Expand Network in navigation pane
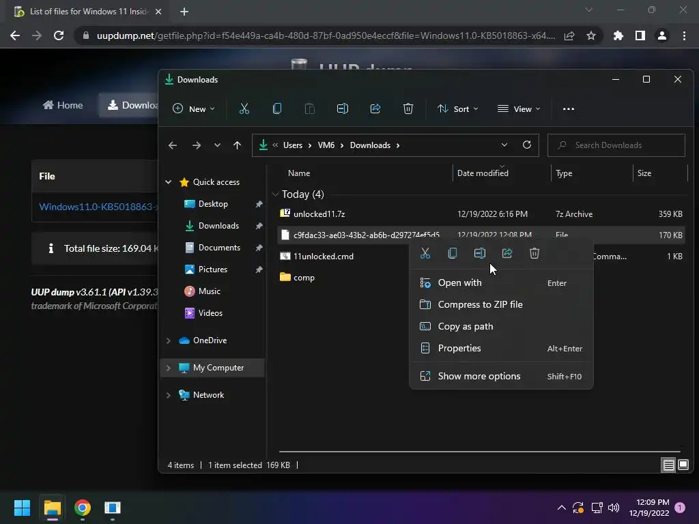 point(169,395)
